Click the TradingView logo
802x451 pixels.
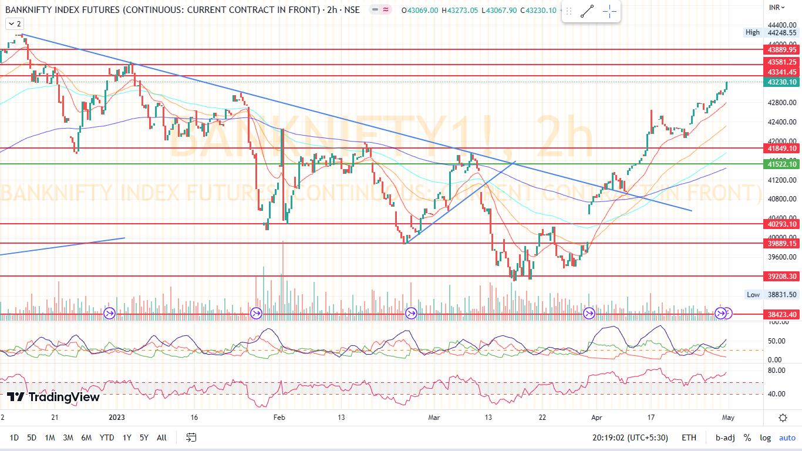tap(53, 398)
